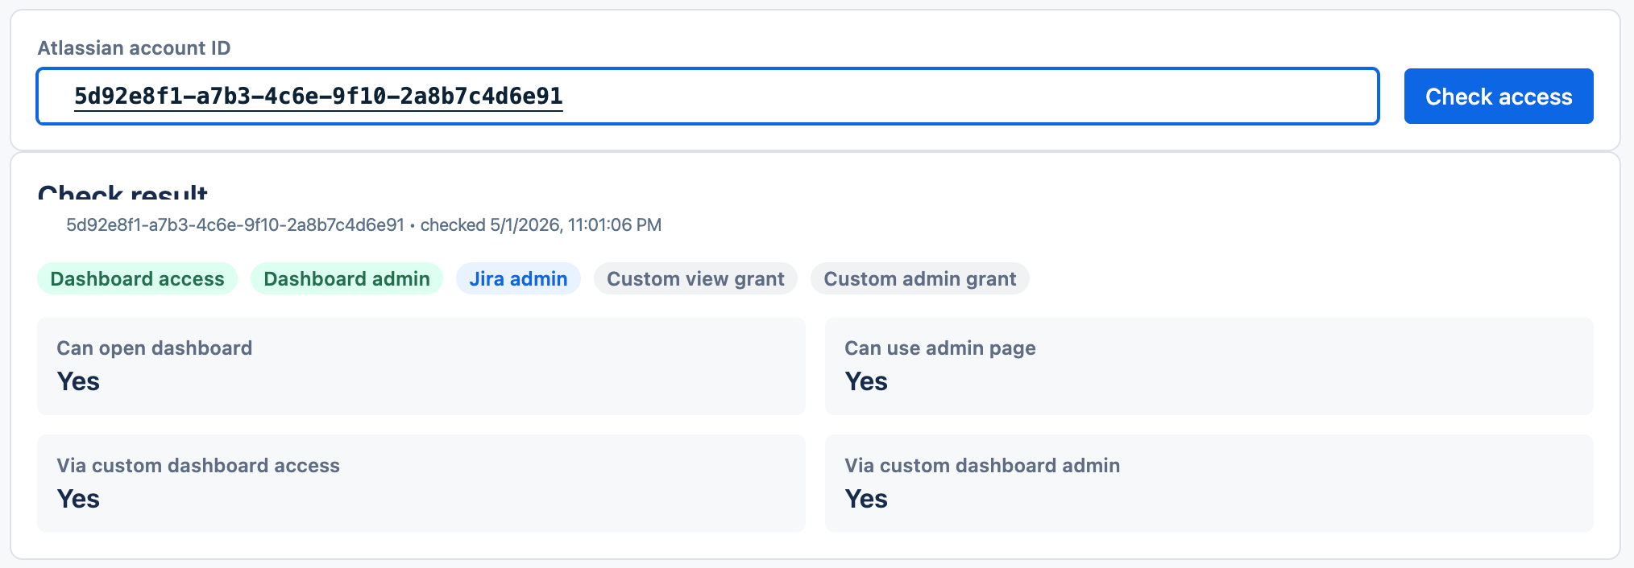
Task: Click the Via custom dashboard admin card
Action: click(1209, 484)
